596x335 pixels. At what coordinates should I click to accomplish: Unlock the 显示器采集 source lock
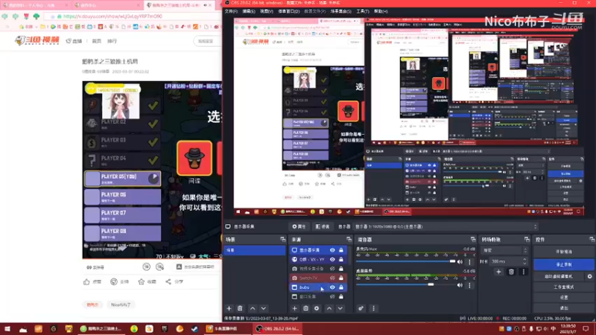coord(341,250)
